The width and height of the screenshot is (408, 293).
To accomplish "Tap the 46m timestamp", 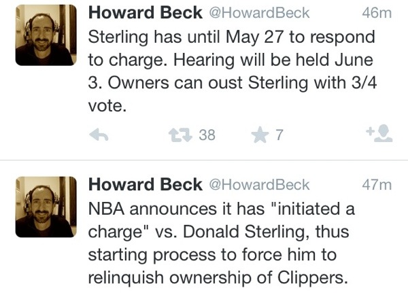I will pos(377,13).
